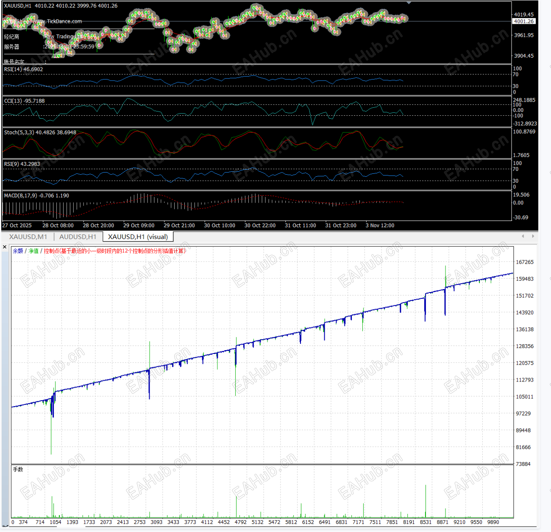Click the CCI(13) -95.7188 indicator label

[24, 101]
